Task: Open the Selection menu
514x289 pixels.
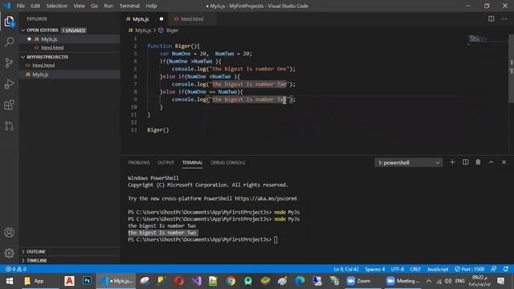Action: tap(57, 6)
